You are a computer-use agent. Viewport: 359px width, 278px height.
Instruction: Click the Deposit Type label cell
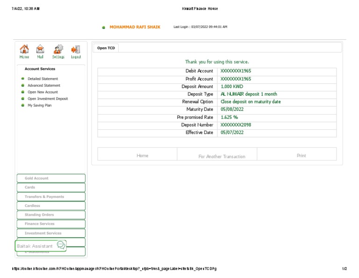click(x=157, y=94)
